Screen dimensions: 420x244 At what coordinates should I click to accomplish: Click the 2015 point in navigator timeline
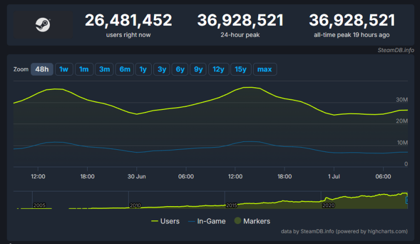(x=233, y=205)
